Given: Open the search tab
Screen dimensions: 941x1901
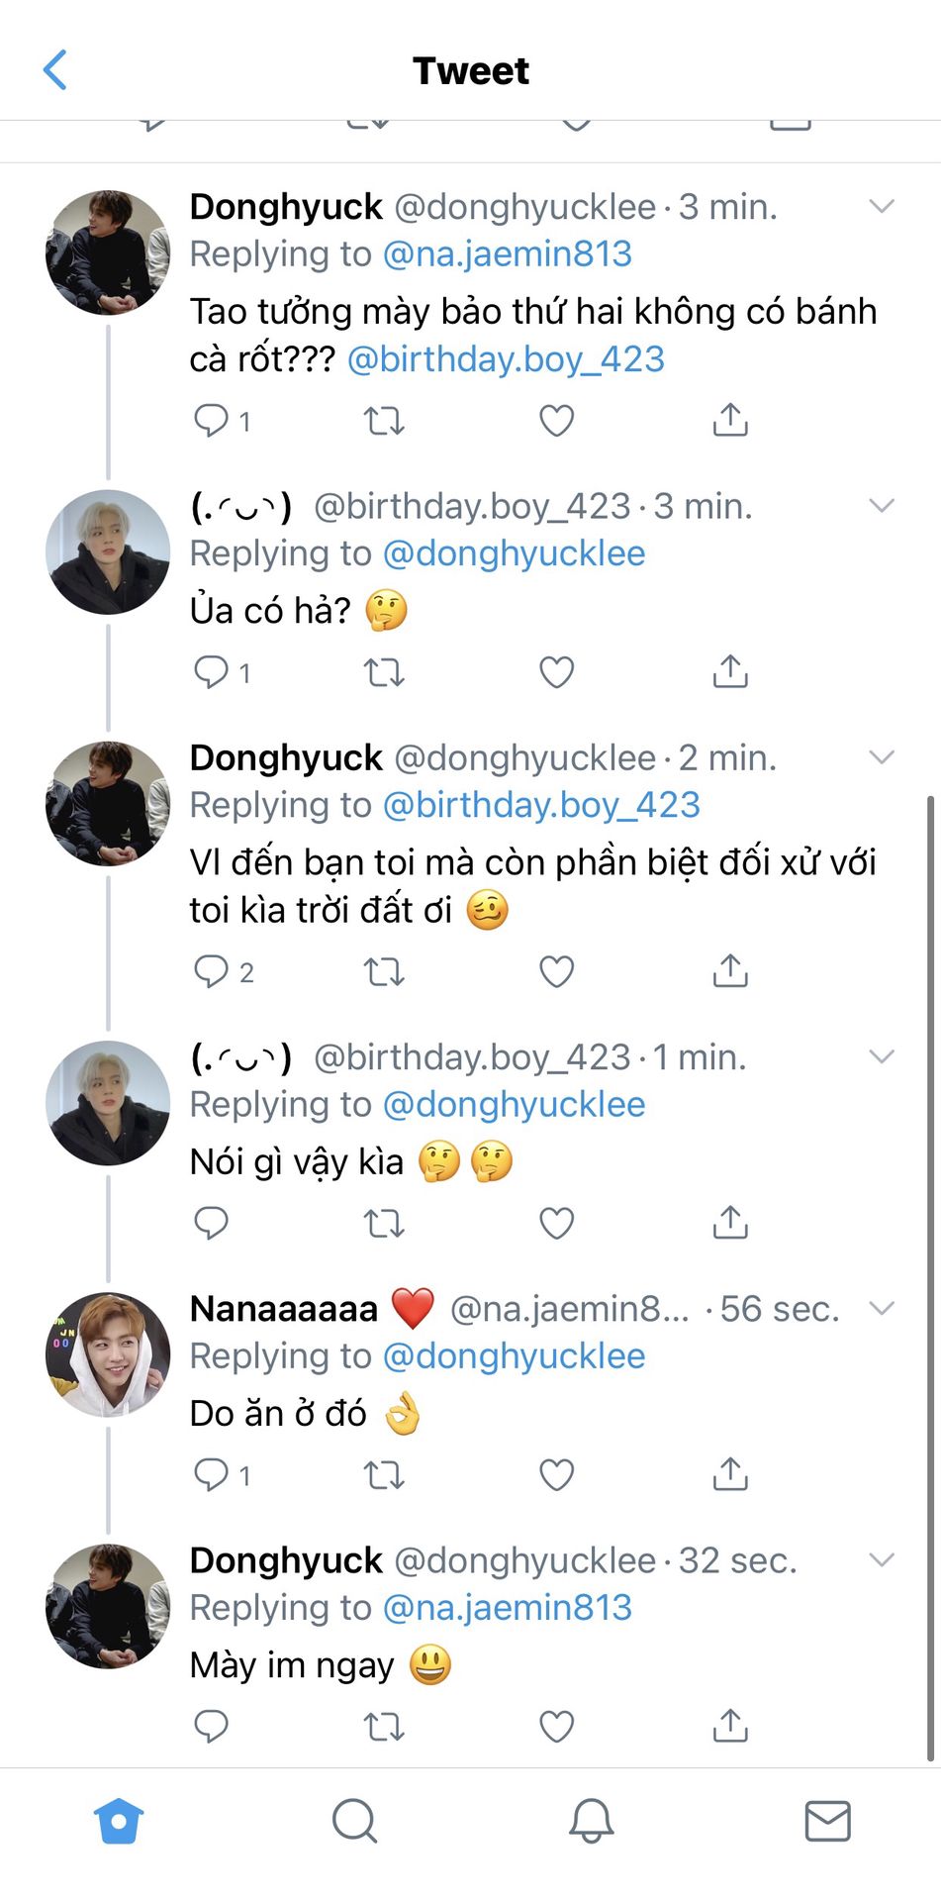Looking at the screenshot, I should 354,1821.
